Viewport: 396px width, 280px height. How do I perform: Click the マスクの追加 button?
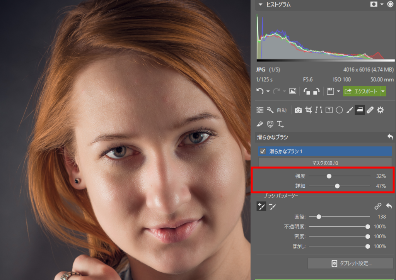pos(325,163)
